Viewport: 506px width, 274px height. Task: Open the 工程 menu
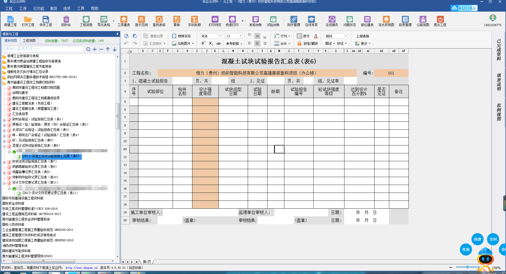tap(9, 8)
